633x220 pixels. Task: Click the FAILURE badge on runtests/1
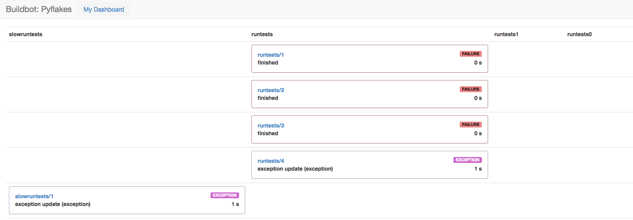point(470,54)
